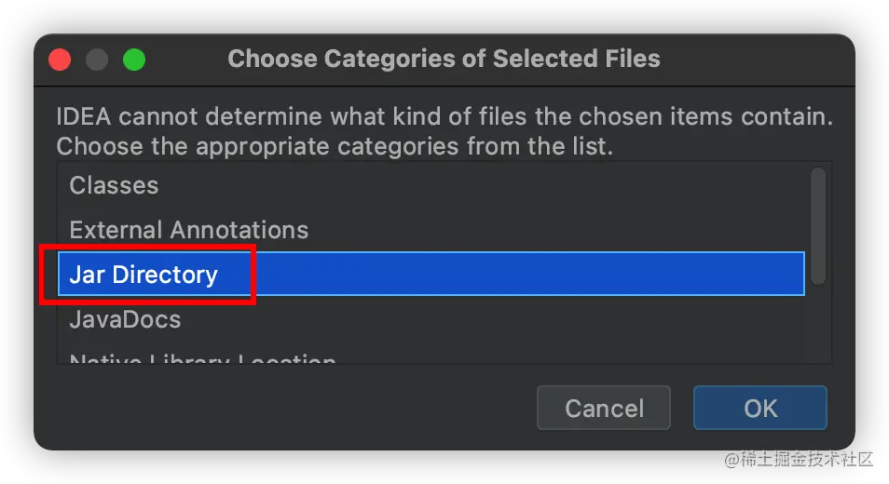Image resolution: width=889 pixels, height=484 pixels.
Task: Pick the JavaDocs category
Action: [125, 319]
